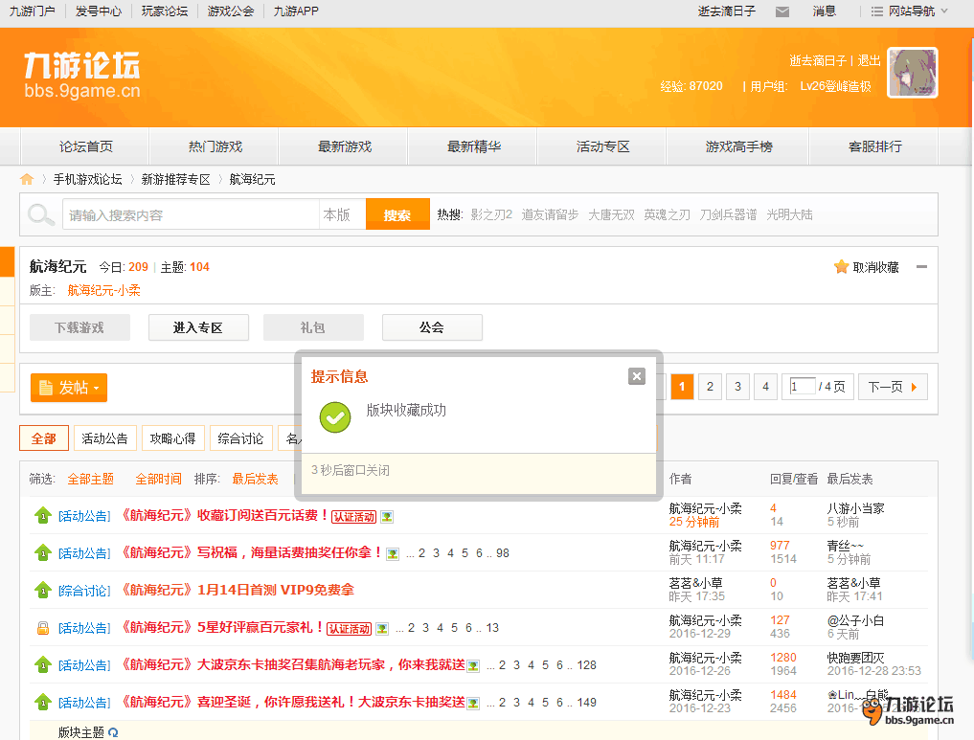The width and height of the screenshot is (974, 740).
Task: Click the lock icon of 5星好评 thread
Action: pos(43,628)
